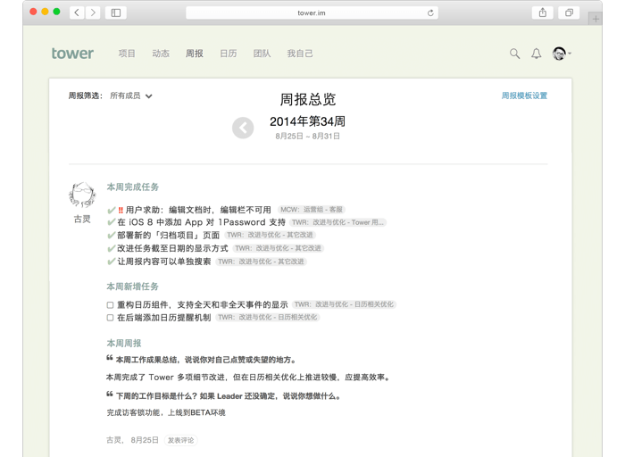The width and height of the screenshot is (625, 457).
Task: Click the Safari share icon
Action: point(542,12)
